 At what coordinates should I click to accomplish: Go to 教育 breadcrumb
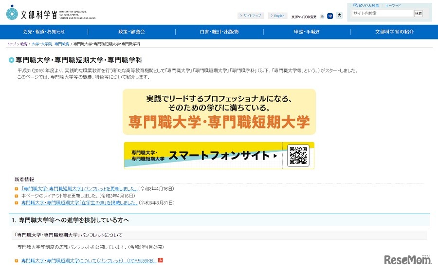pyautogui.click(x=24, y=44)
